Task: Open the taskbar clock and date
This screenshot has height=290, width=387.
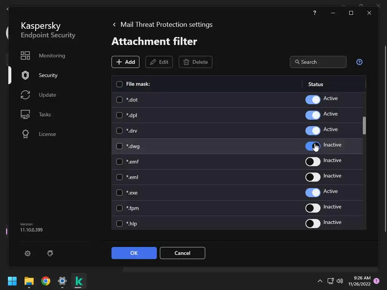Action: [x=359, y=281]
